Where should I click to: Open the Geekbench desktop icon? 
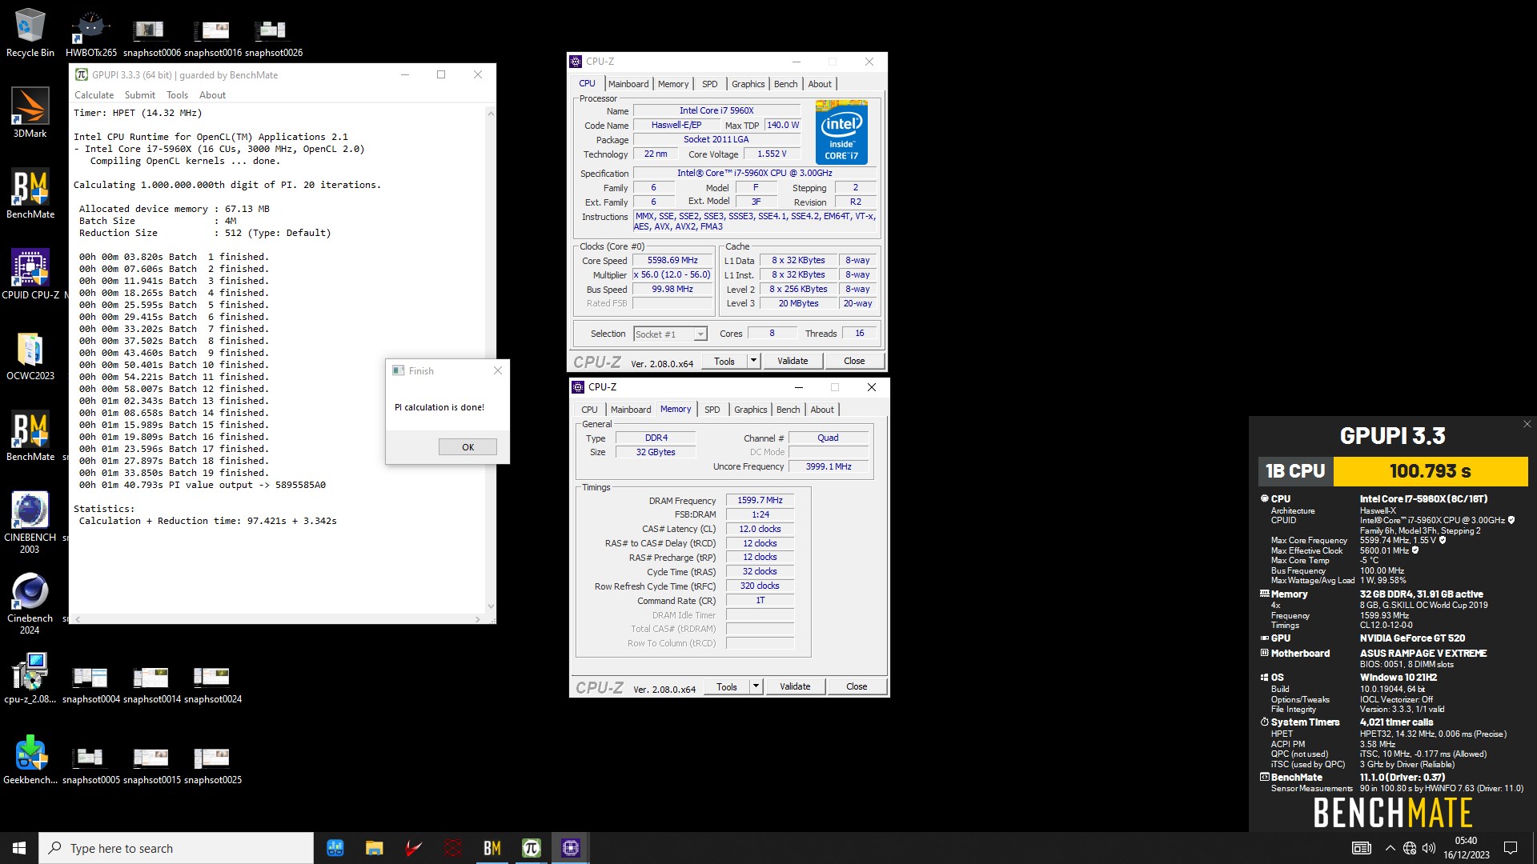pyautogui.click(x=30, y=758)
